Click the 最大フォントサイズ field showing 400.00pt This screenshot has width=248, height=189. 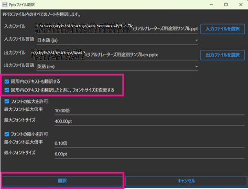[149, 121]
